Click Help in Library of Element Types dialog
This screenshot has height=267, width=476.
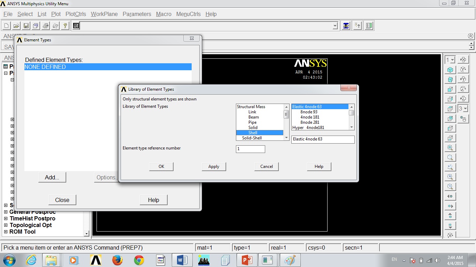[319, 167]
